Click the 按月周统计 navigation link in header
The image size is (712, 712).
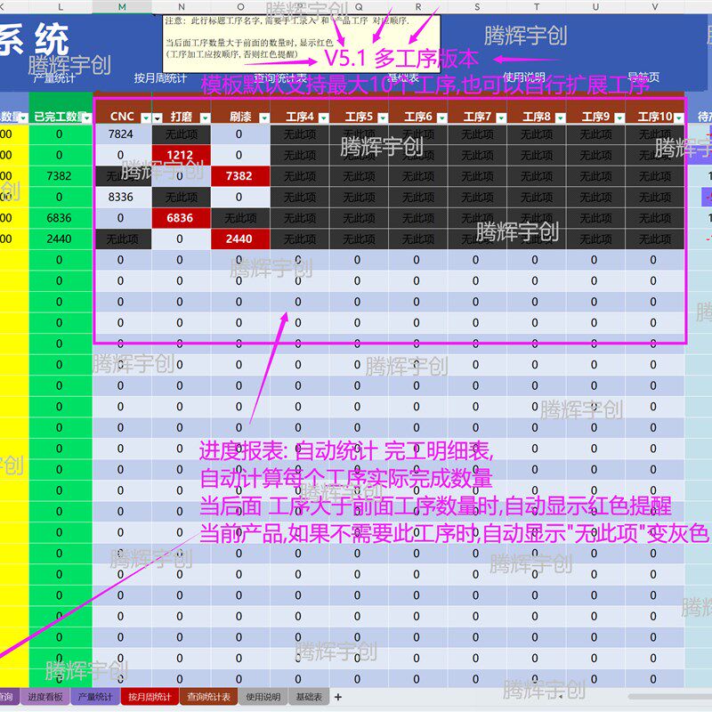[160, 78]
